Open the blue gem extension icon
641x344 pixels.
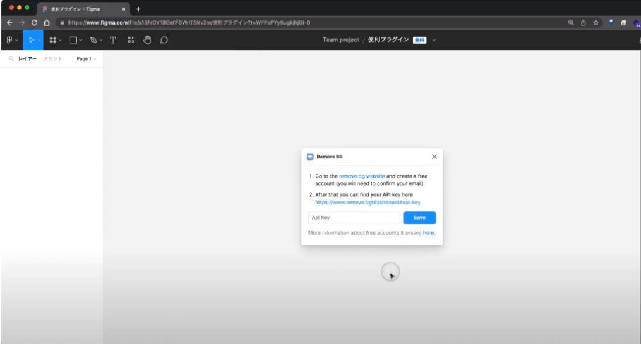[611, 22]
